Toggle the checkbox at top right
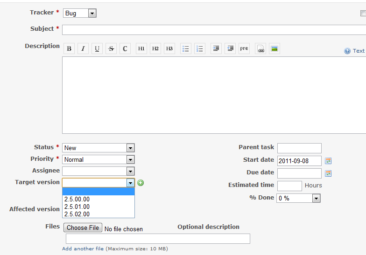 coord(363,14)
